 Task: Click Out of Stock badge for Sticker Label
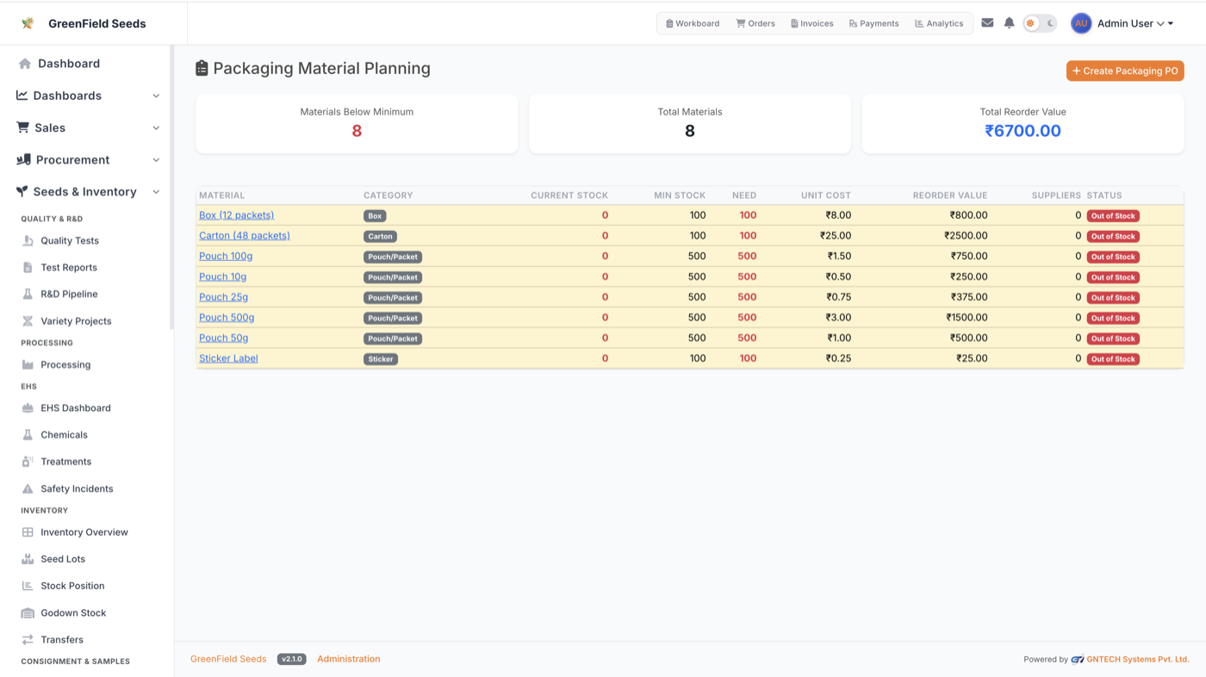(1113, 359)
